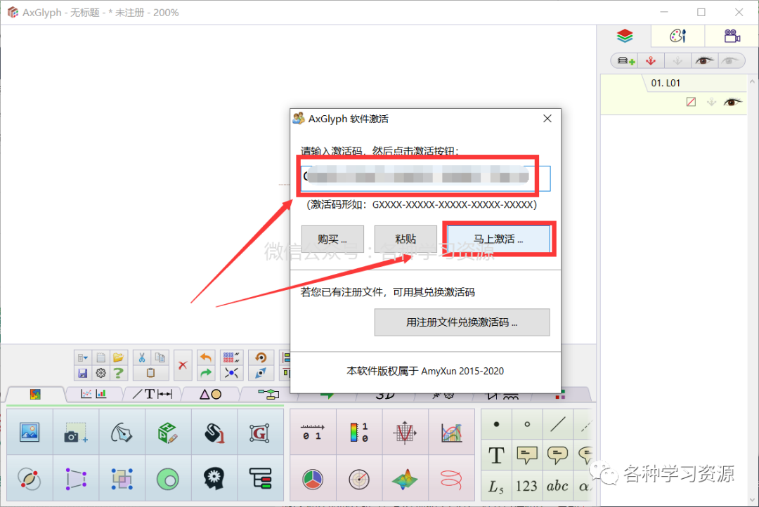Open settings with gear icon
The width and height of the screenshot is (759, 507).
pyautogui.click(x=100, y=373)
